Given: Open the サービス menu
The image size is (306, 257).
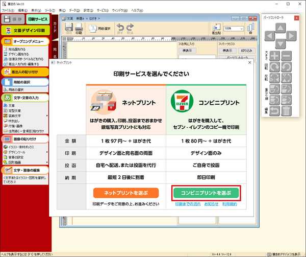Looking at the screenshot, I should (x=103, y=11).
